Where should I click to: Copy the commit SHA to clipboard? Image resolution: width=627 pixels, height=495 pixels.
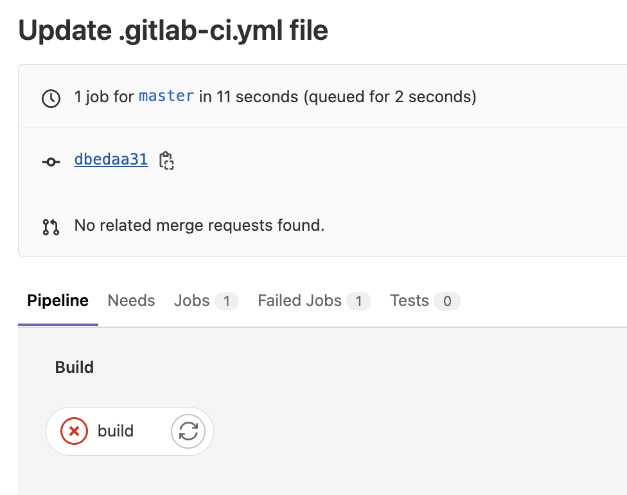[x=166, y=161]
